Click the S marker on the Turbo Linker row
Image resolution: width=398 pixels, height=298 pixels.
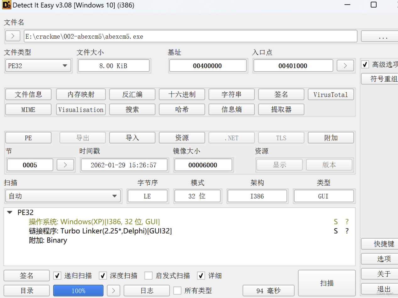coord(336,231)
